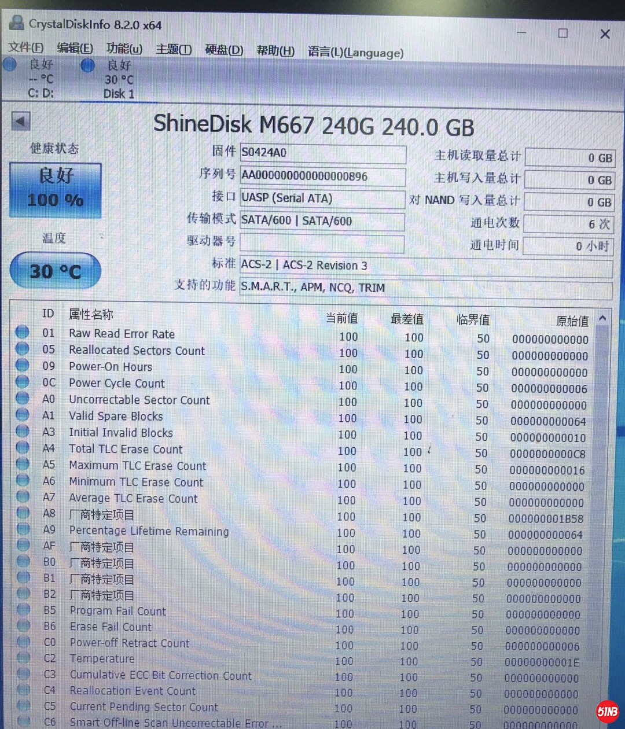This screenshot has width=625, height=729.
Task: Click status icon for Reallocation Event Count
Action: [24, 689]
